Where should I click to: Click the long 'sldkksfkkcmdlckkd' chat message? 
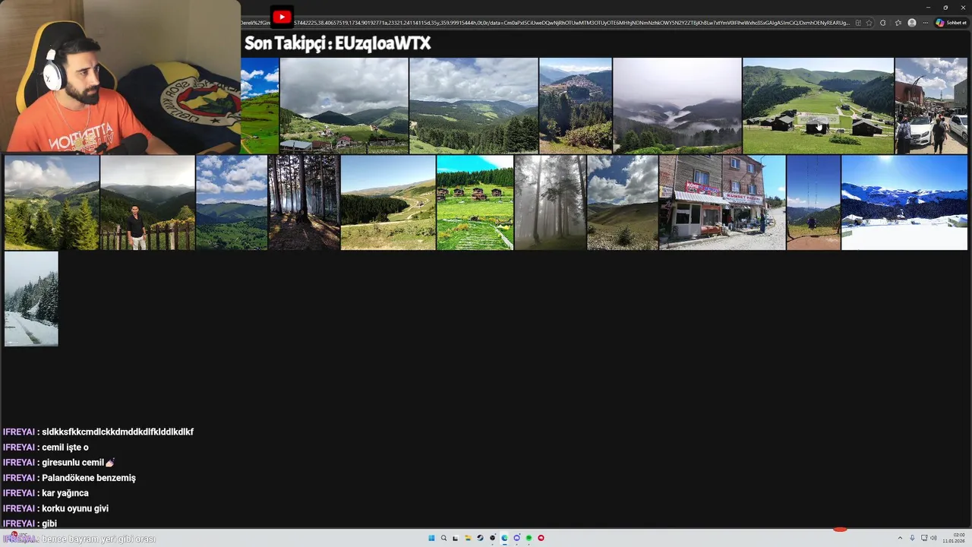(118, 432)
